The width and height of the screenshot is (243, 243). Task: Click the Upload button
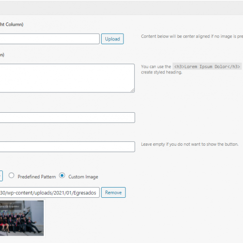(112, 39)
